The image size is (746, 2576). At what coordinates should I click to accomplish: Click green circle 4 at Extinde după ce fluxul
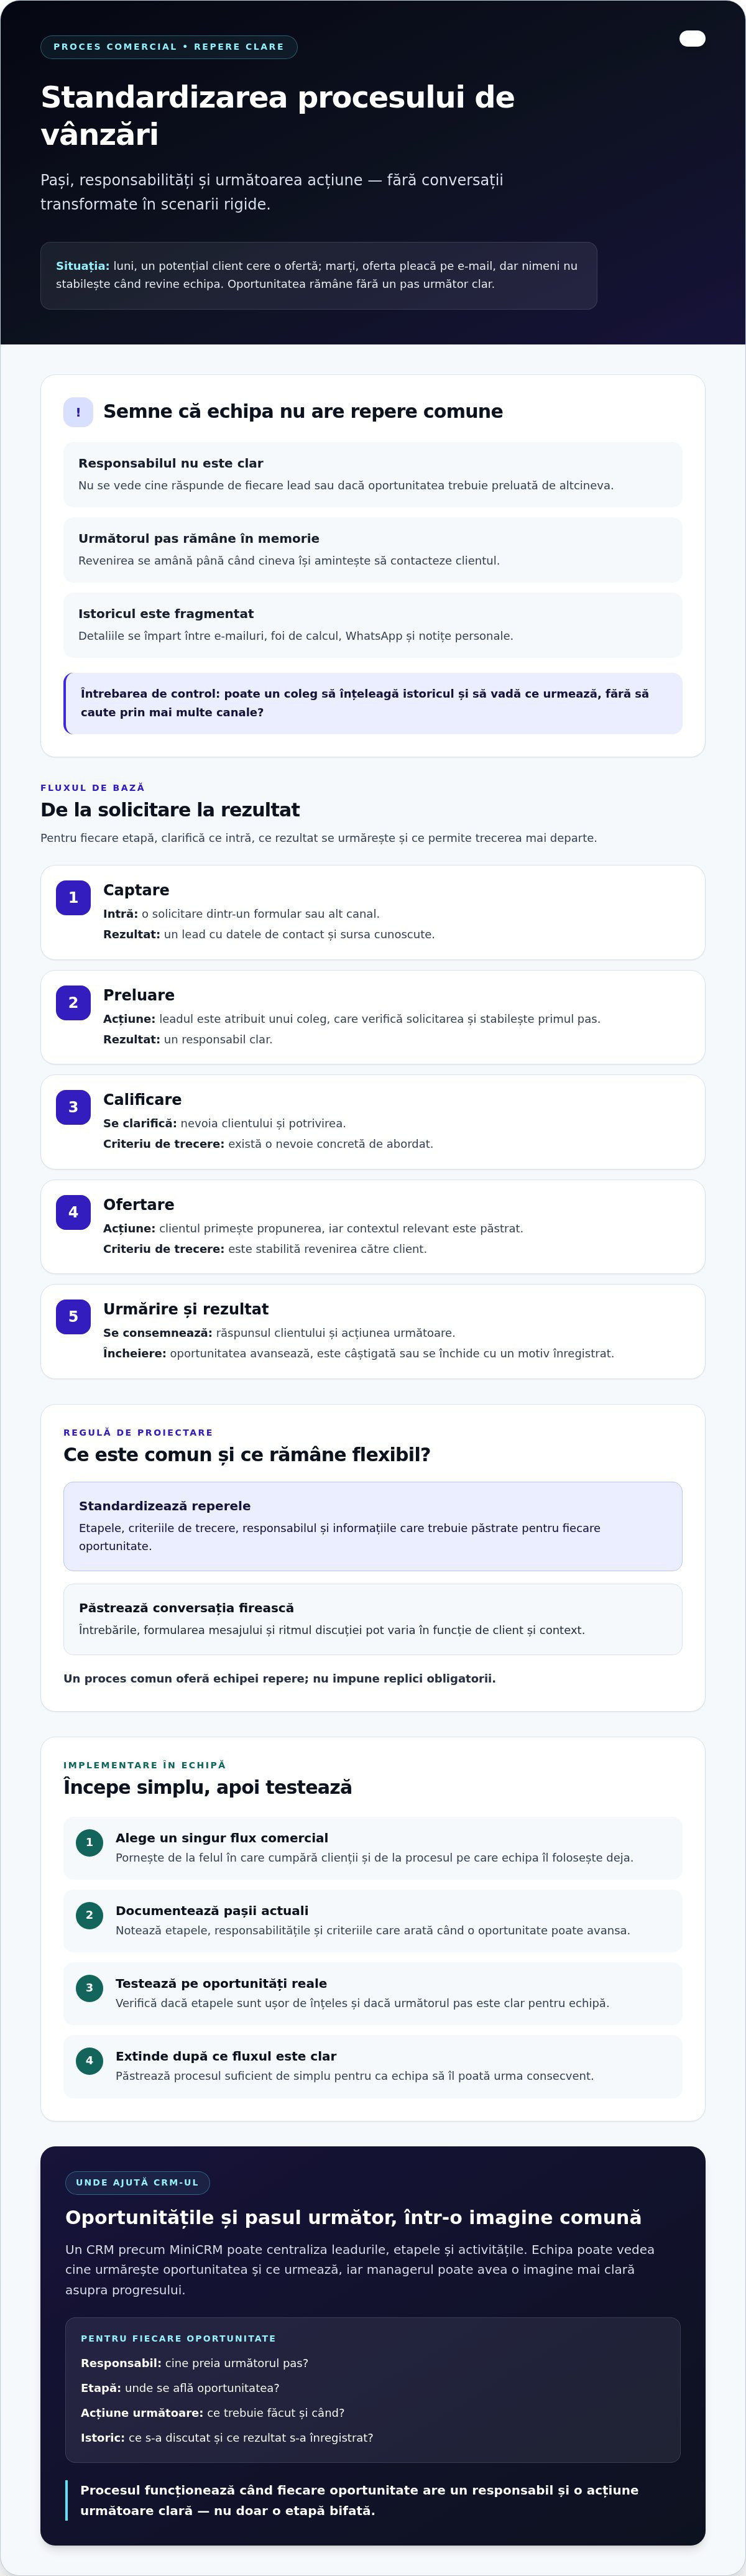[89, 2060]
